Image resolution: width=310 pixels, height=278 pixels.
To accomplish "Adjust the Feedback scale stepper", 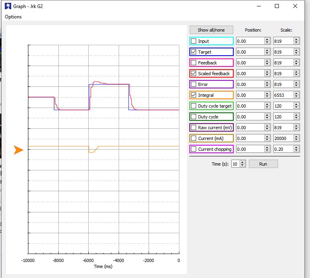I will (x=296, y=62).
